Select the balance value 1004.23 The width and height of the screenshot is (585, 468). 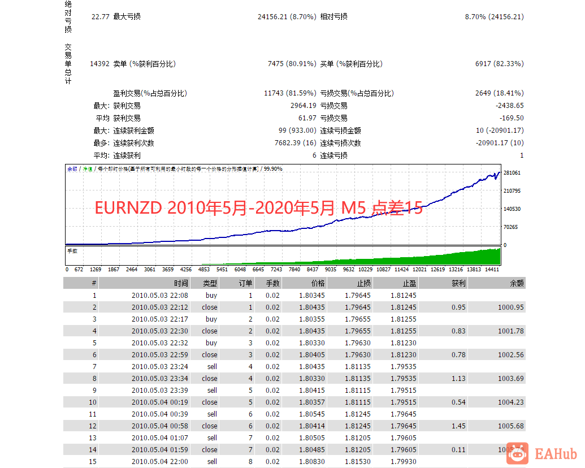[x=511, y=402]
